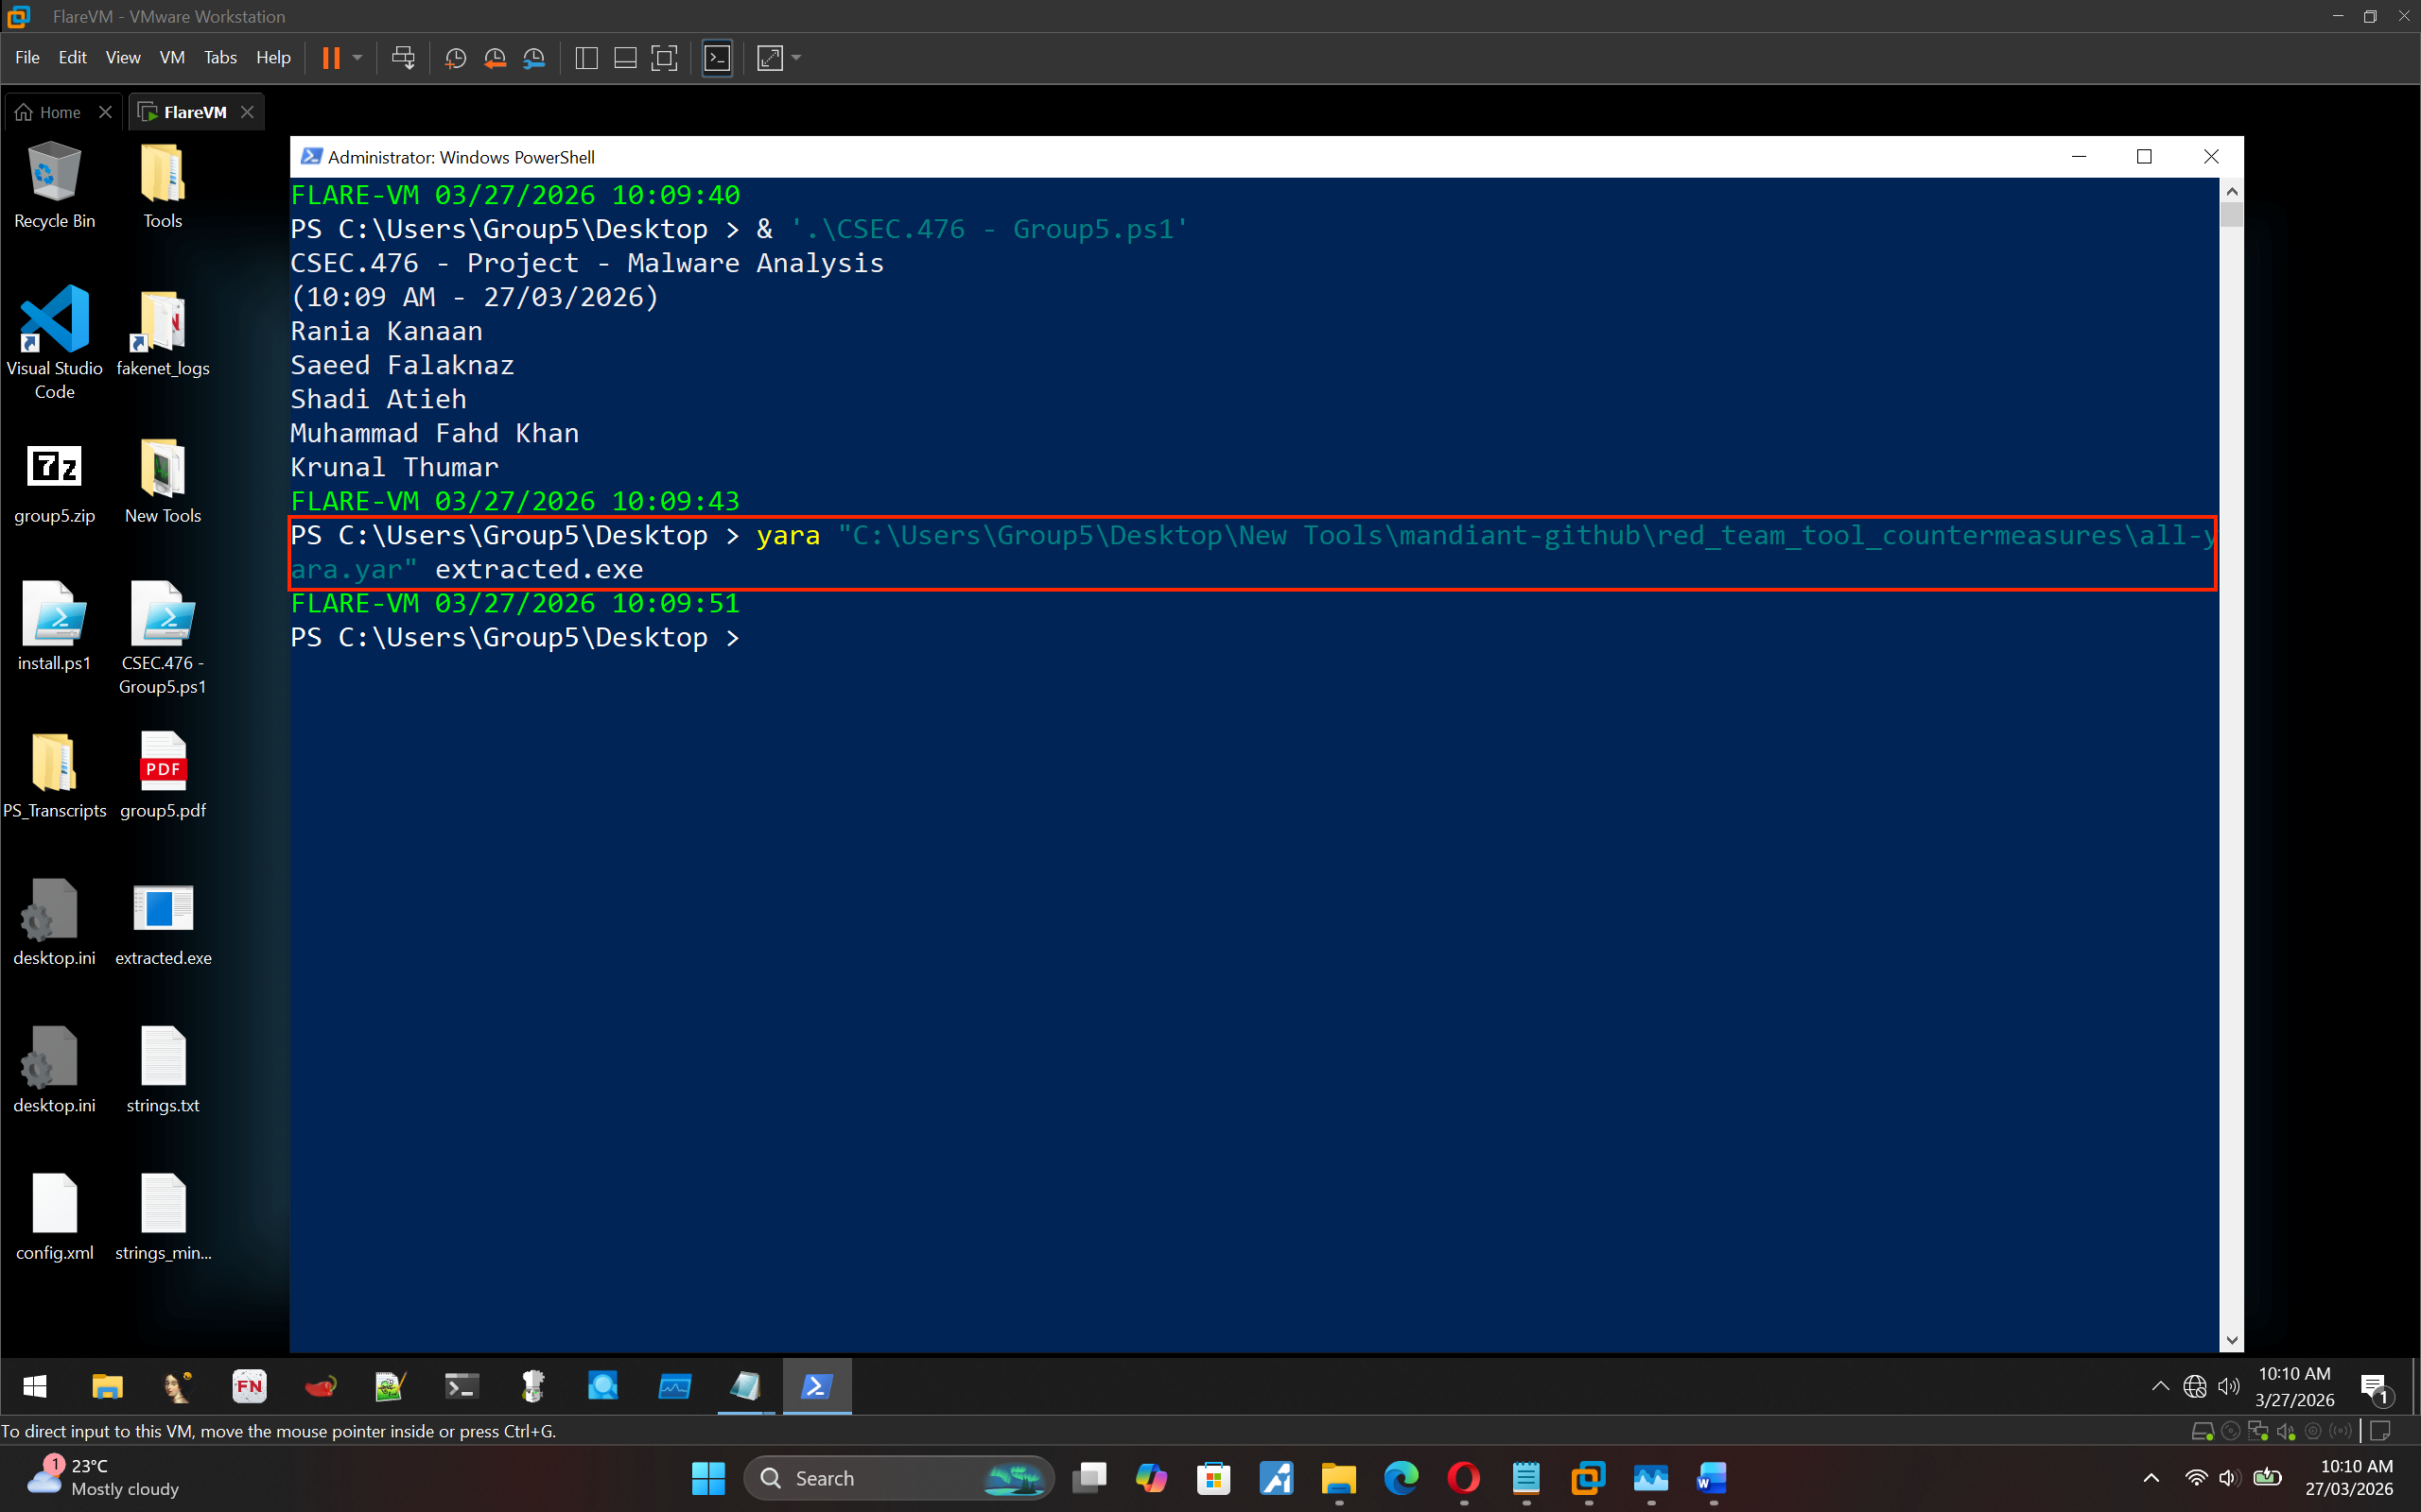Image resolution: width=2421 pixels, height=1512 pixels.
Task: Enter full screen mode icon
Action: [x=664, y=58]
